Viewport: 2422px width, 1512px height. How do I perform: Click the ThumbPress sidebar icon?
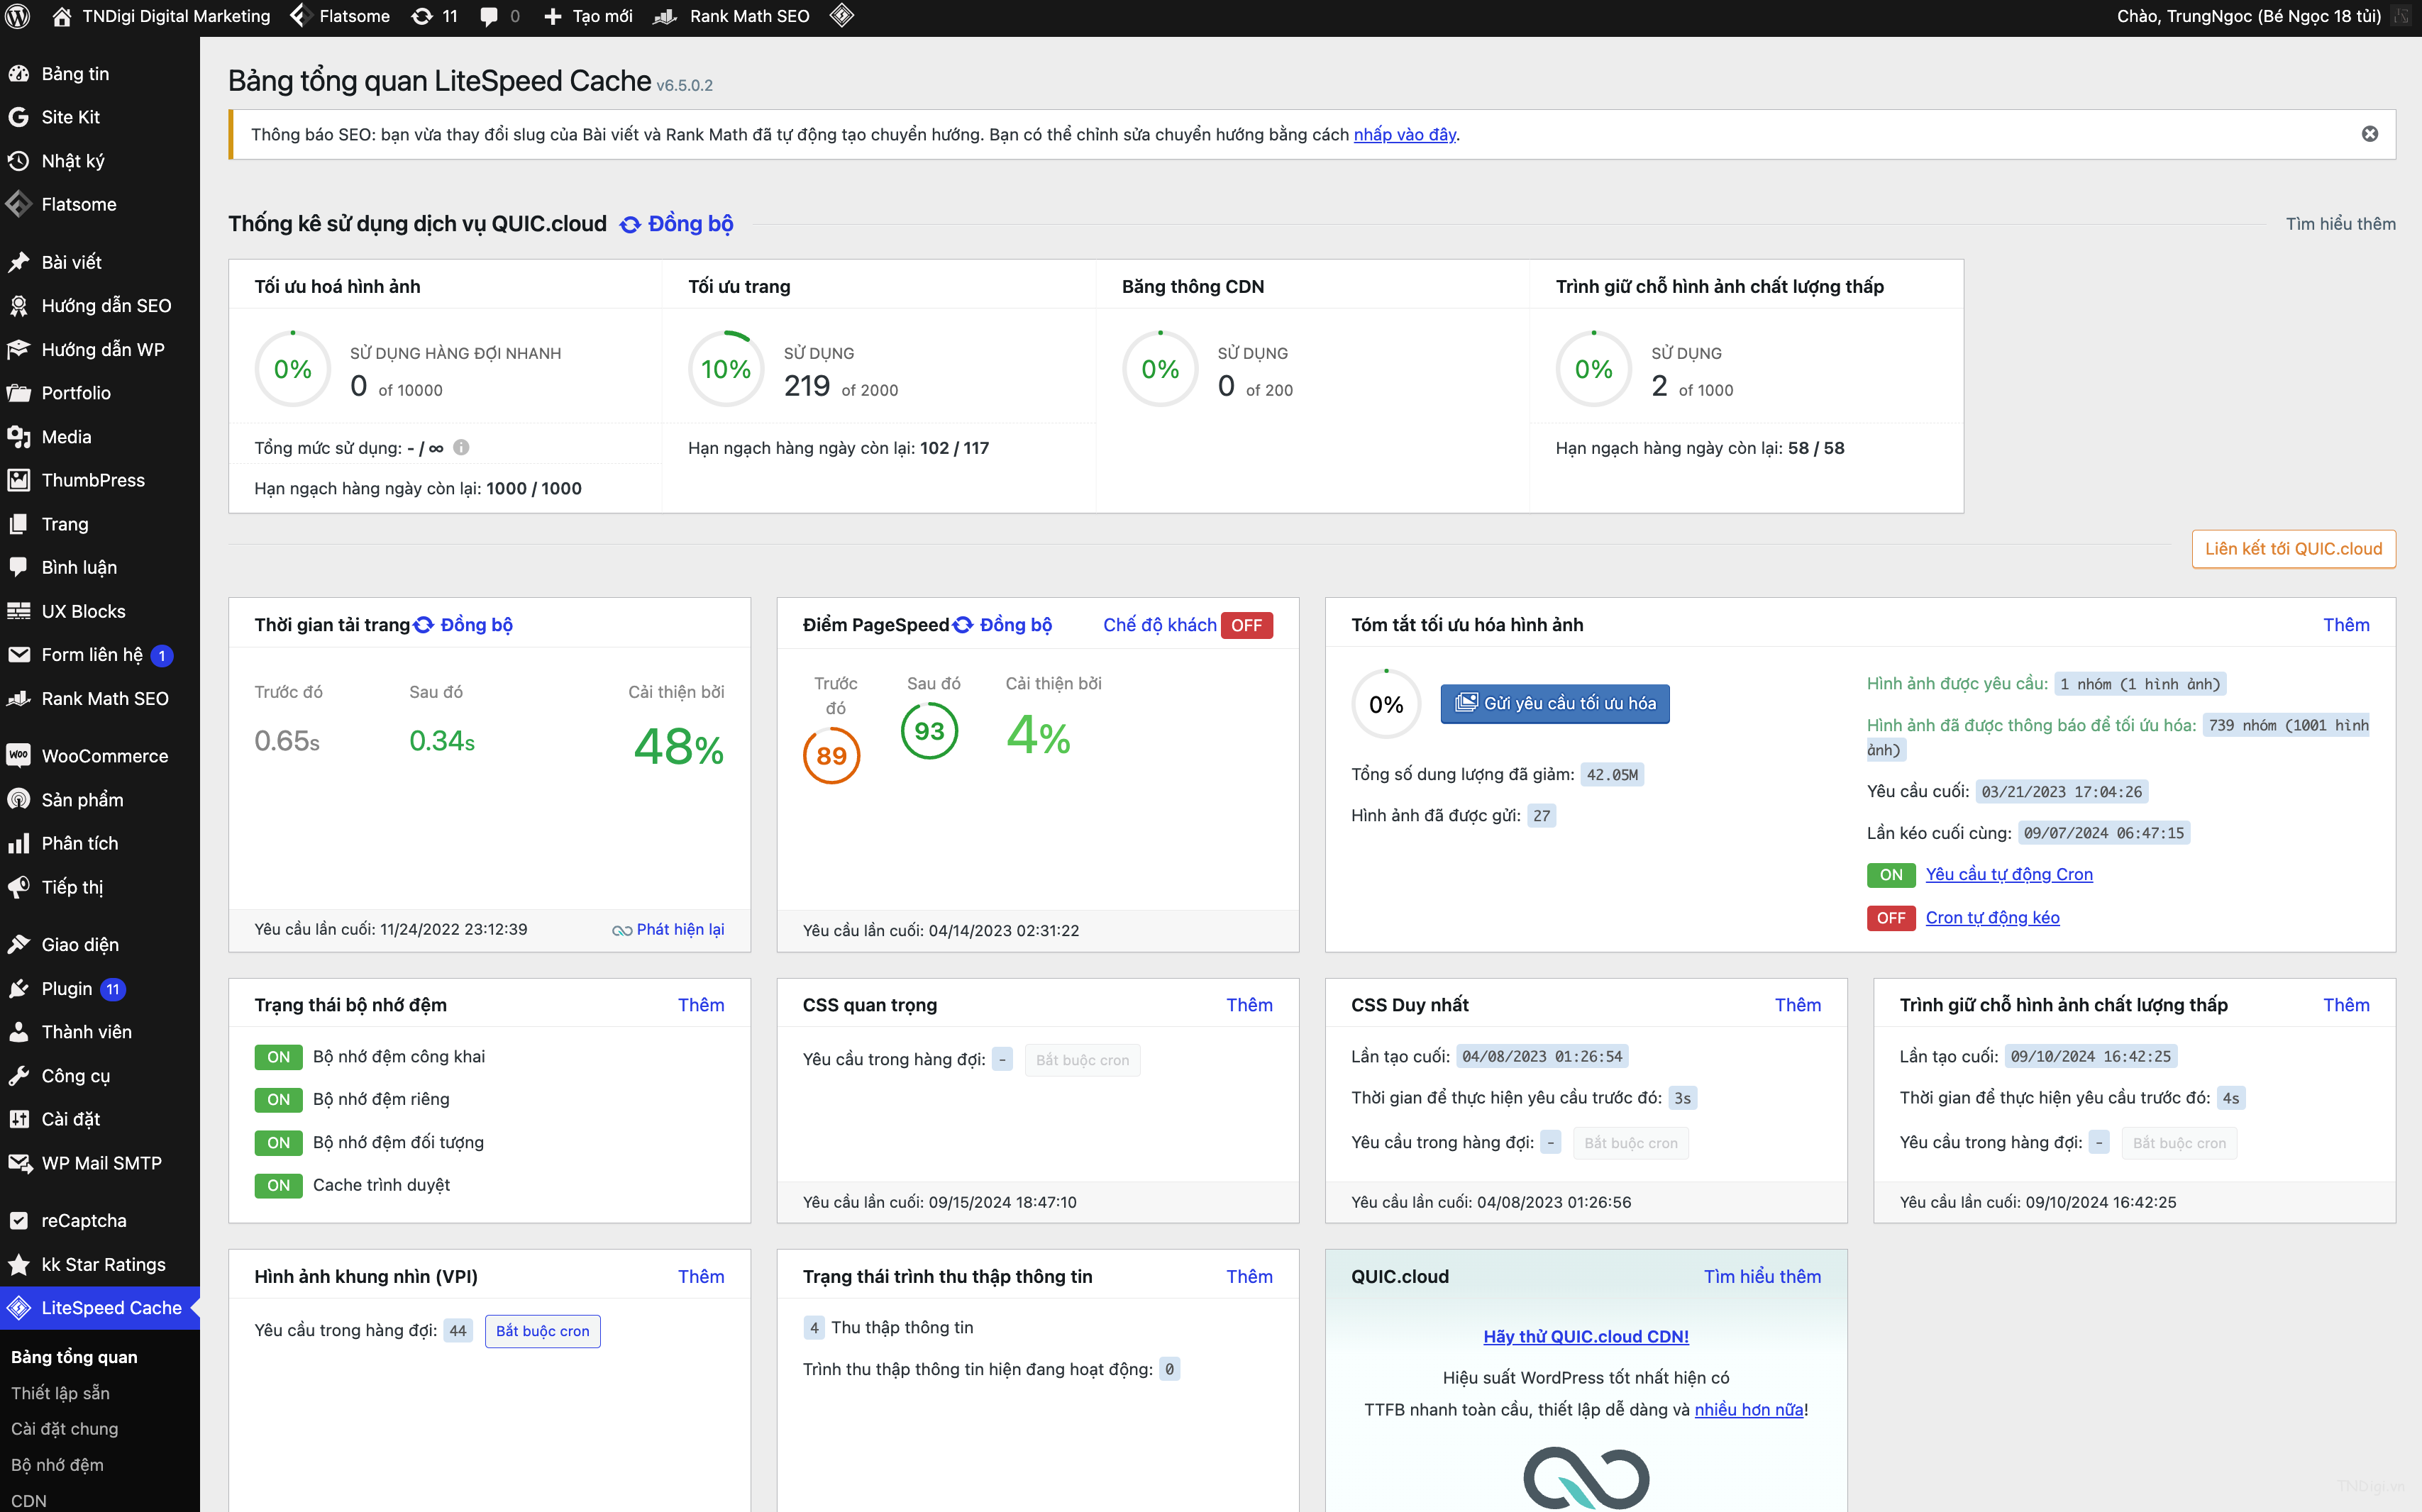tap(18, 480)
